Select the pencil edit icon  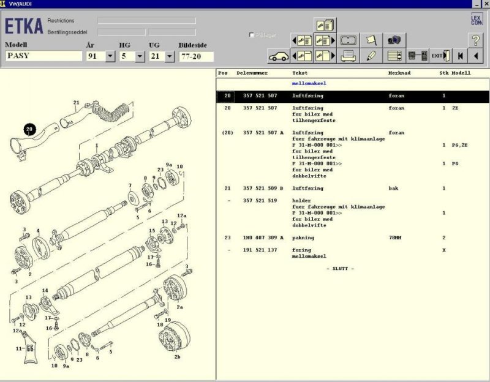point(371,56)
